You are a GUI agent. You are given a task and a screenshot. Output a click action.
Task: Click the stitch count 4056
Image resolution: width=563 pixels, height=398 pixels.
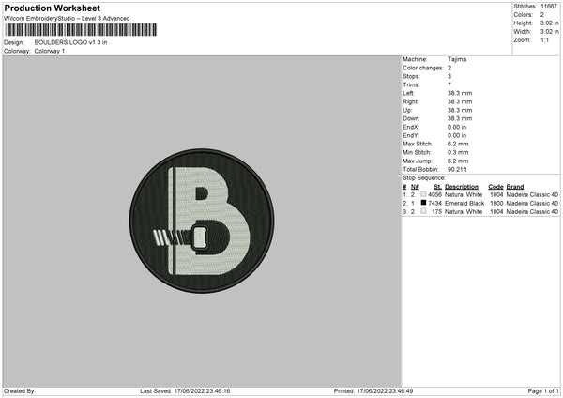[434, 194]
